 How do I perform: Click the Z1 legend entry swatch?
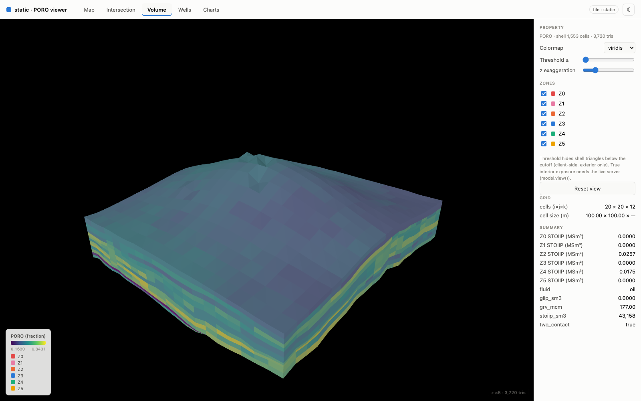[13, 363]
